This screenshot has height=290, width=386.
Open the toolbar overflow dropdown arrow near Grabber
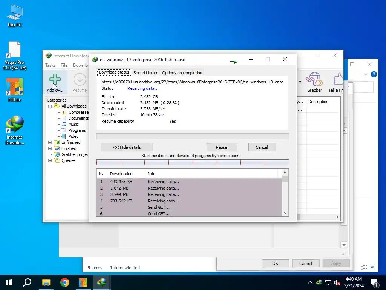pos(300,82)
